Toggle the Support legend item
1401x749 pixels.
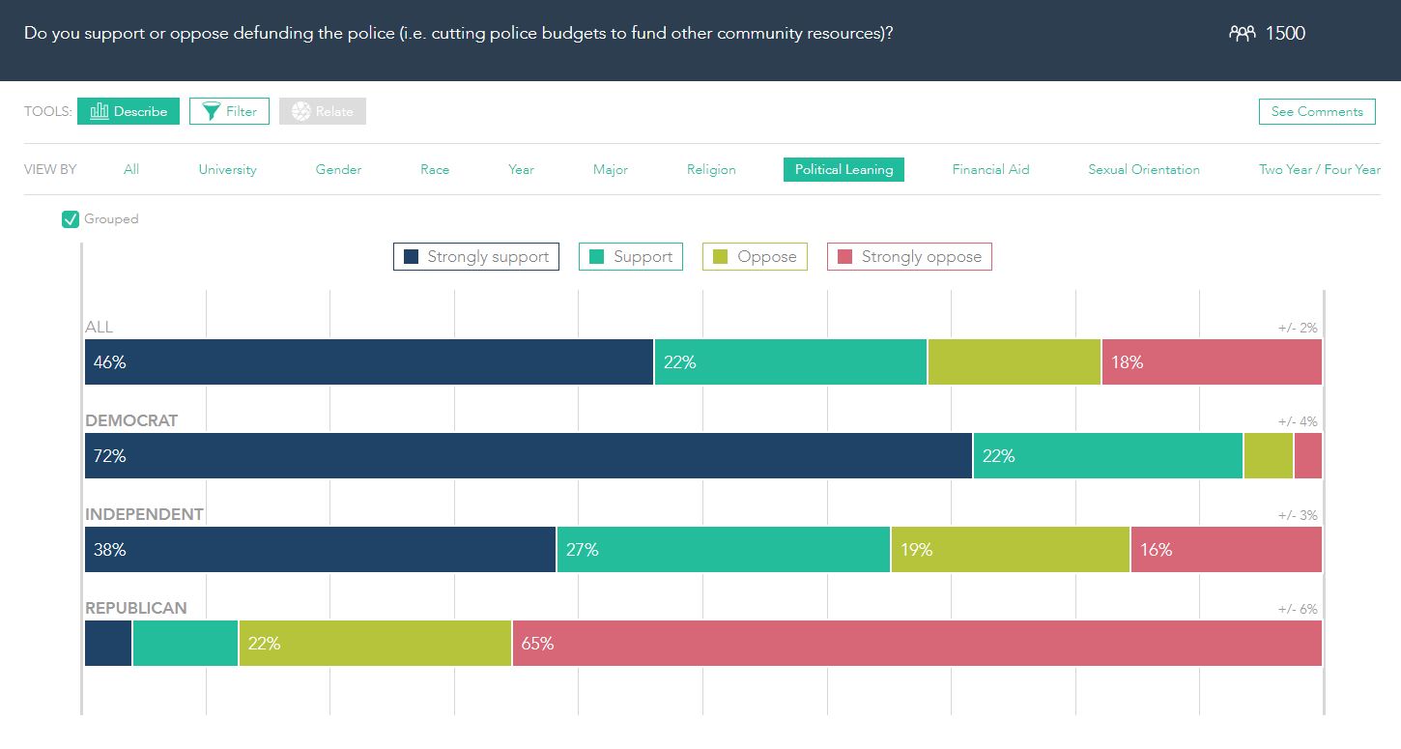[x=631, y=257]
